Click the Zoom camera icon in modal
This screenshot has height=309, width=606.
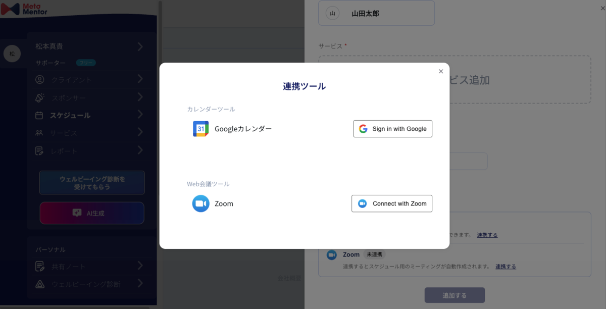[x=200, y=203]
